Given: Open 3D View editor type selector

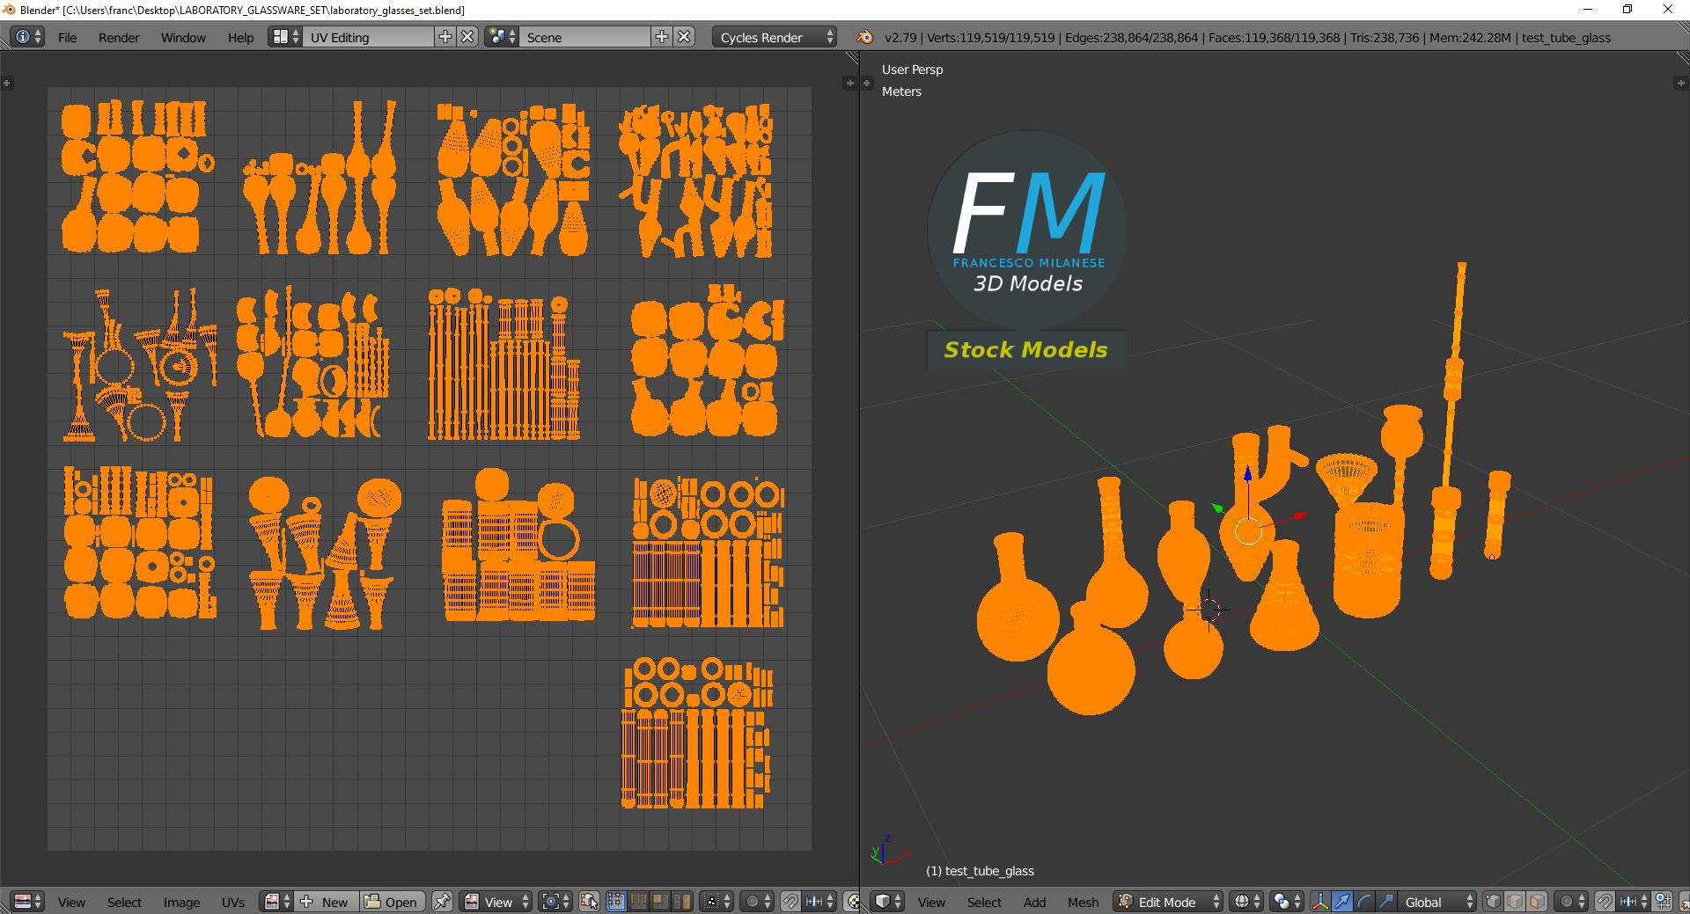Looking at the screenshot, I should [x=887, y=902].
